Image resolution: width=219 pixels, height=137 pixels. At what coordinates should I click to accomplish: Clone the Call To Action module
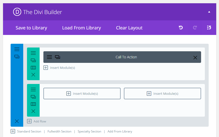point(58,57)
